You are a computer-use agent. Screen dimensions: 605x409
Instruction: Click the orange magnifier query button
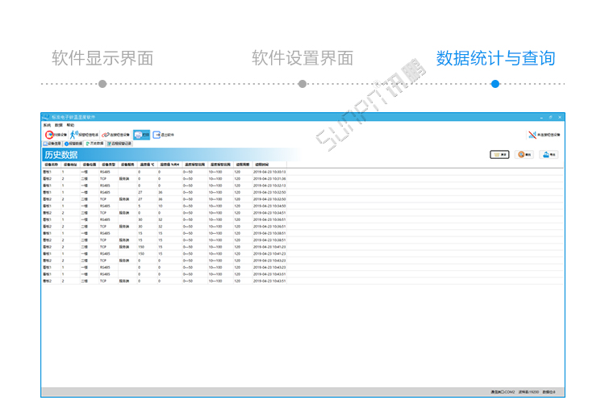[524, 155]
